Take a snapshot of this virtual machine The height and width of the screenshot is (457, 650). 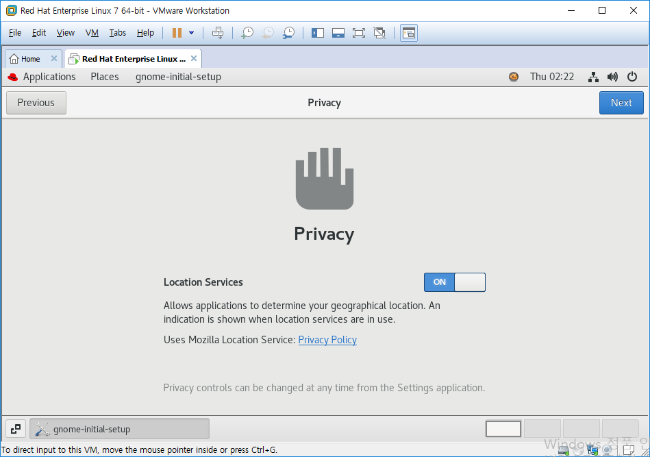(x=247, y=33)
